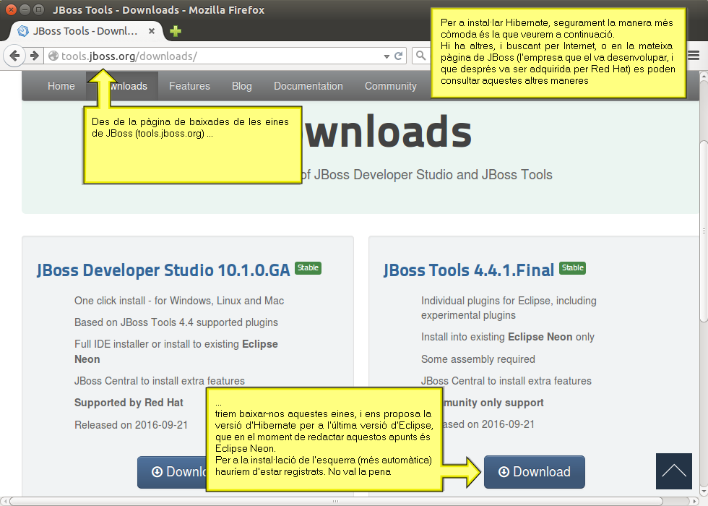Click the back-to-top chevron button
Image resolution: width=708 pixels, height=506 pixels.
tap(673, 471)
